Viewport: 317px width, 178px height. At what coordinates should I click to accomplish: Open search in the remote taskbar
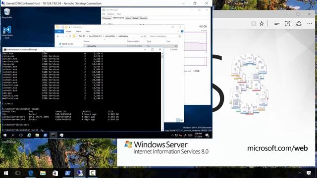point(13,135)
